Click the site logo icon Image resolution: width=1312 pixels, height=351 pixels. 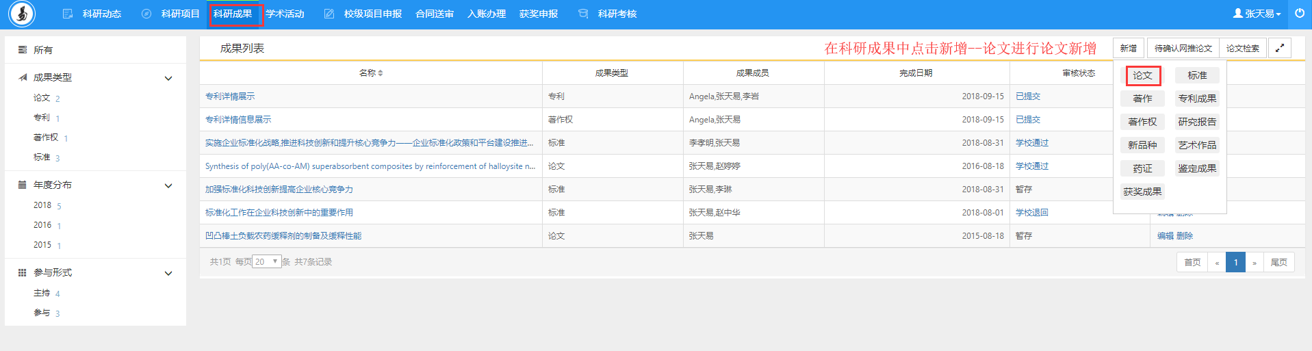[22, 14]
